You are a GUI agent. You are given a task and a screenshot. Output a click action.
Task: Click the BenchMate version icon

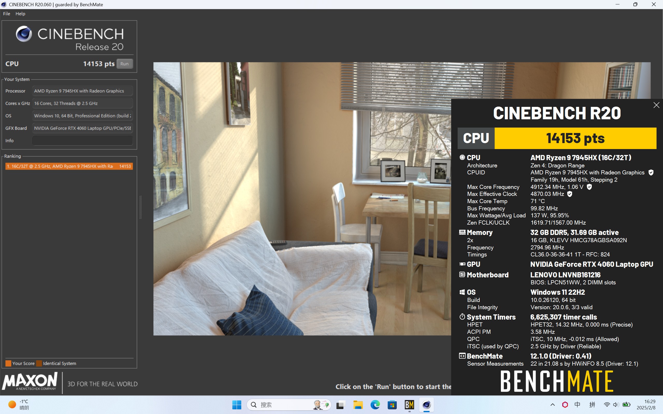tap(462, 356)
